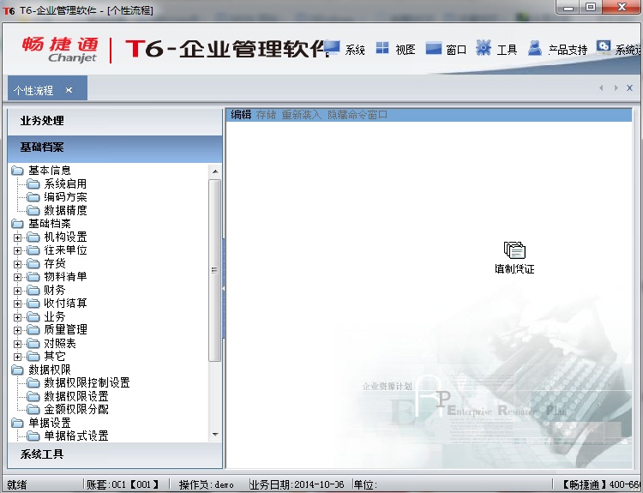This screenshot has height=493, width=643.
Task: Click the 系统 monitor icon
Action: click(x=332, y=48)
